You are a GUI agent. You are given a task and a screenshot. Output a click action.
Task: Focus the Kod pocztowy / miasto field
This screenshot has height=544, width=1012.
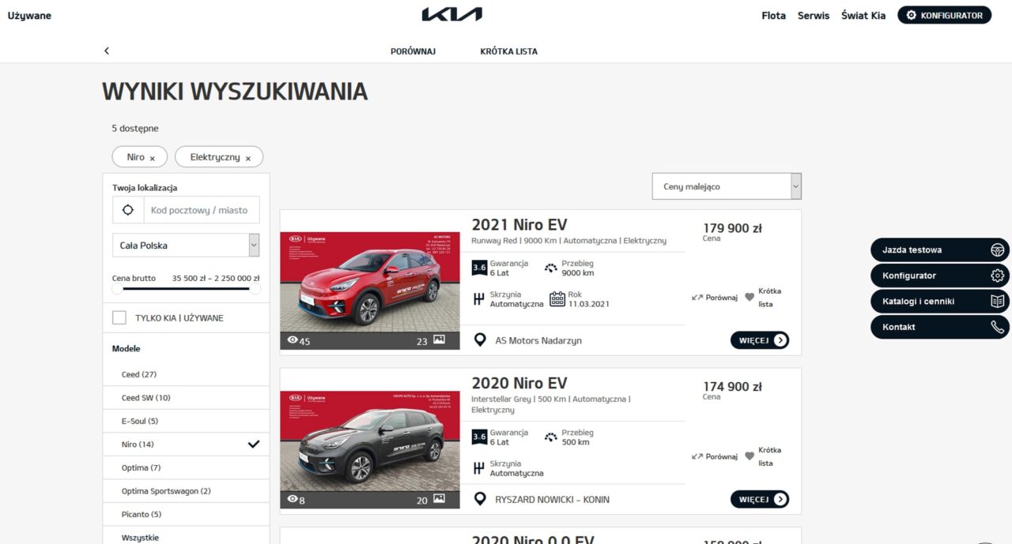click(201, 210)
